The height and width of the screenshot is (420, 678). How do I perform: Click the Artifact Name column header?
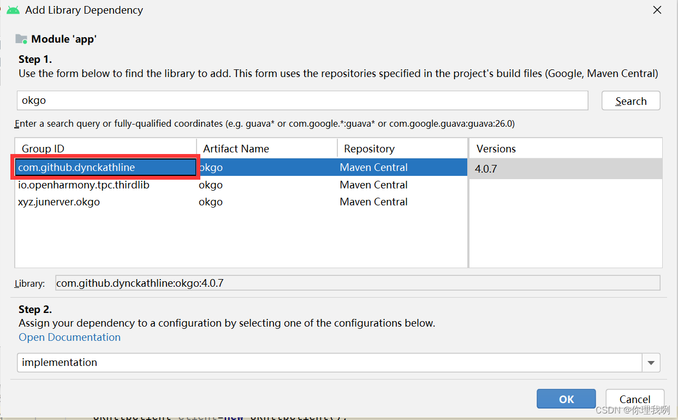[236, 148]
